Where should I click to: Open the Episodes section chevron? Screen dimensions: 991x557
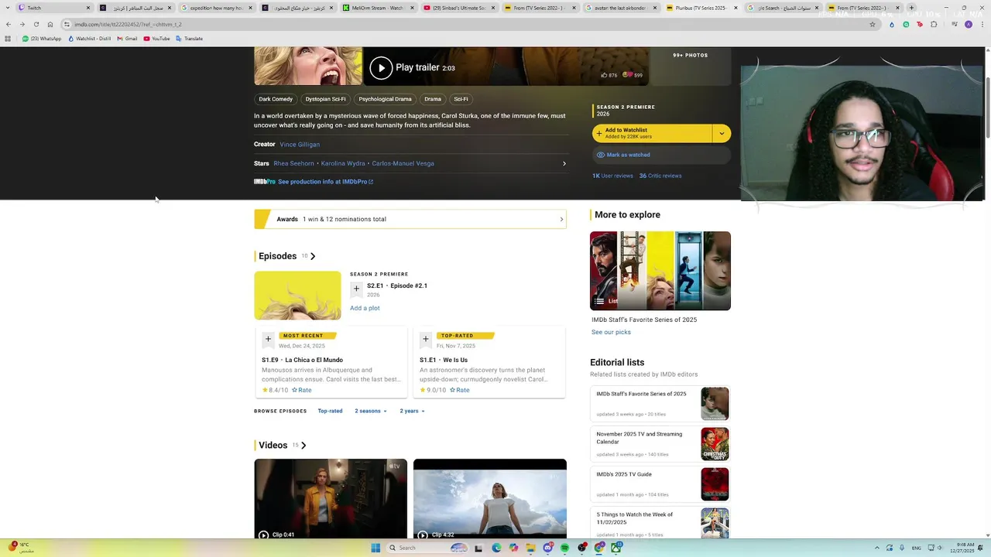click(313, 256)
